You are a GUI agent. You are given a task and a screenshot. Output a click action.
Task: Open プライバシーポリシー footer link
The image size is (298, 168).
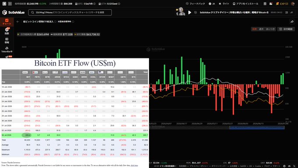(199, 166)
